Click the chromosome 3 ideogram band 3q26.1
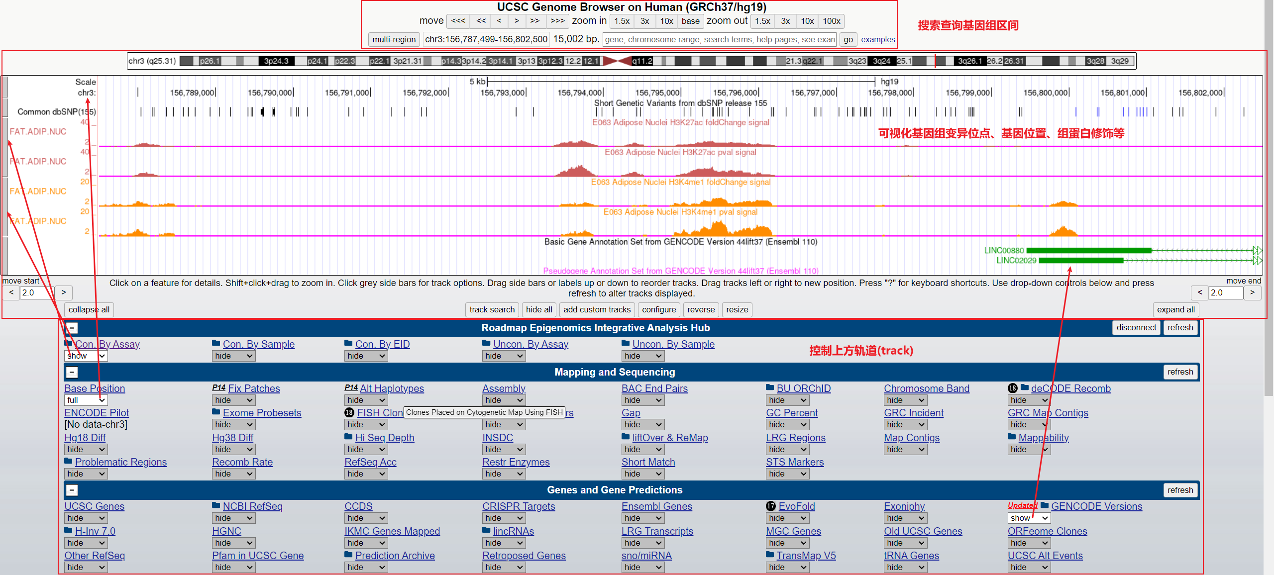The image size is (1274, 575). point(969,61)
